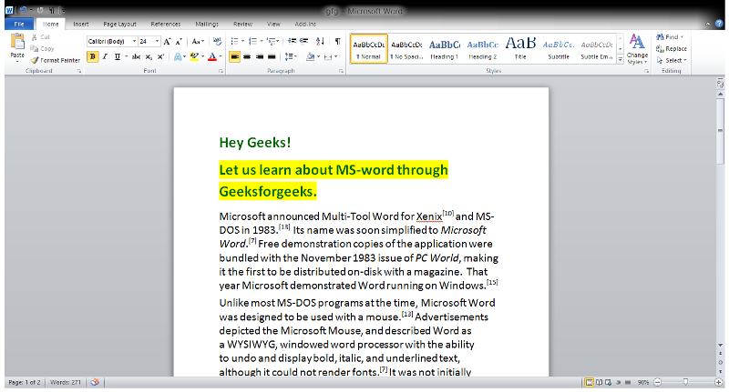Click the Change Styles icon

click(637, 49)
